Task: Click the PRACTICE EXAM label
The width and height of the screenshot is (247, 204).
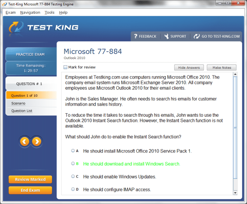Action: pos(30,55)
